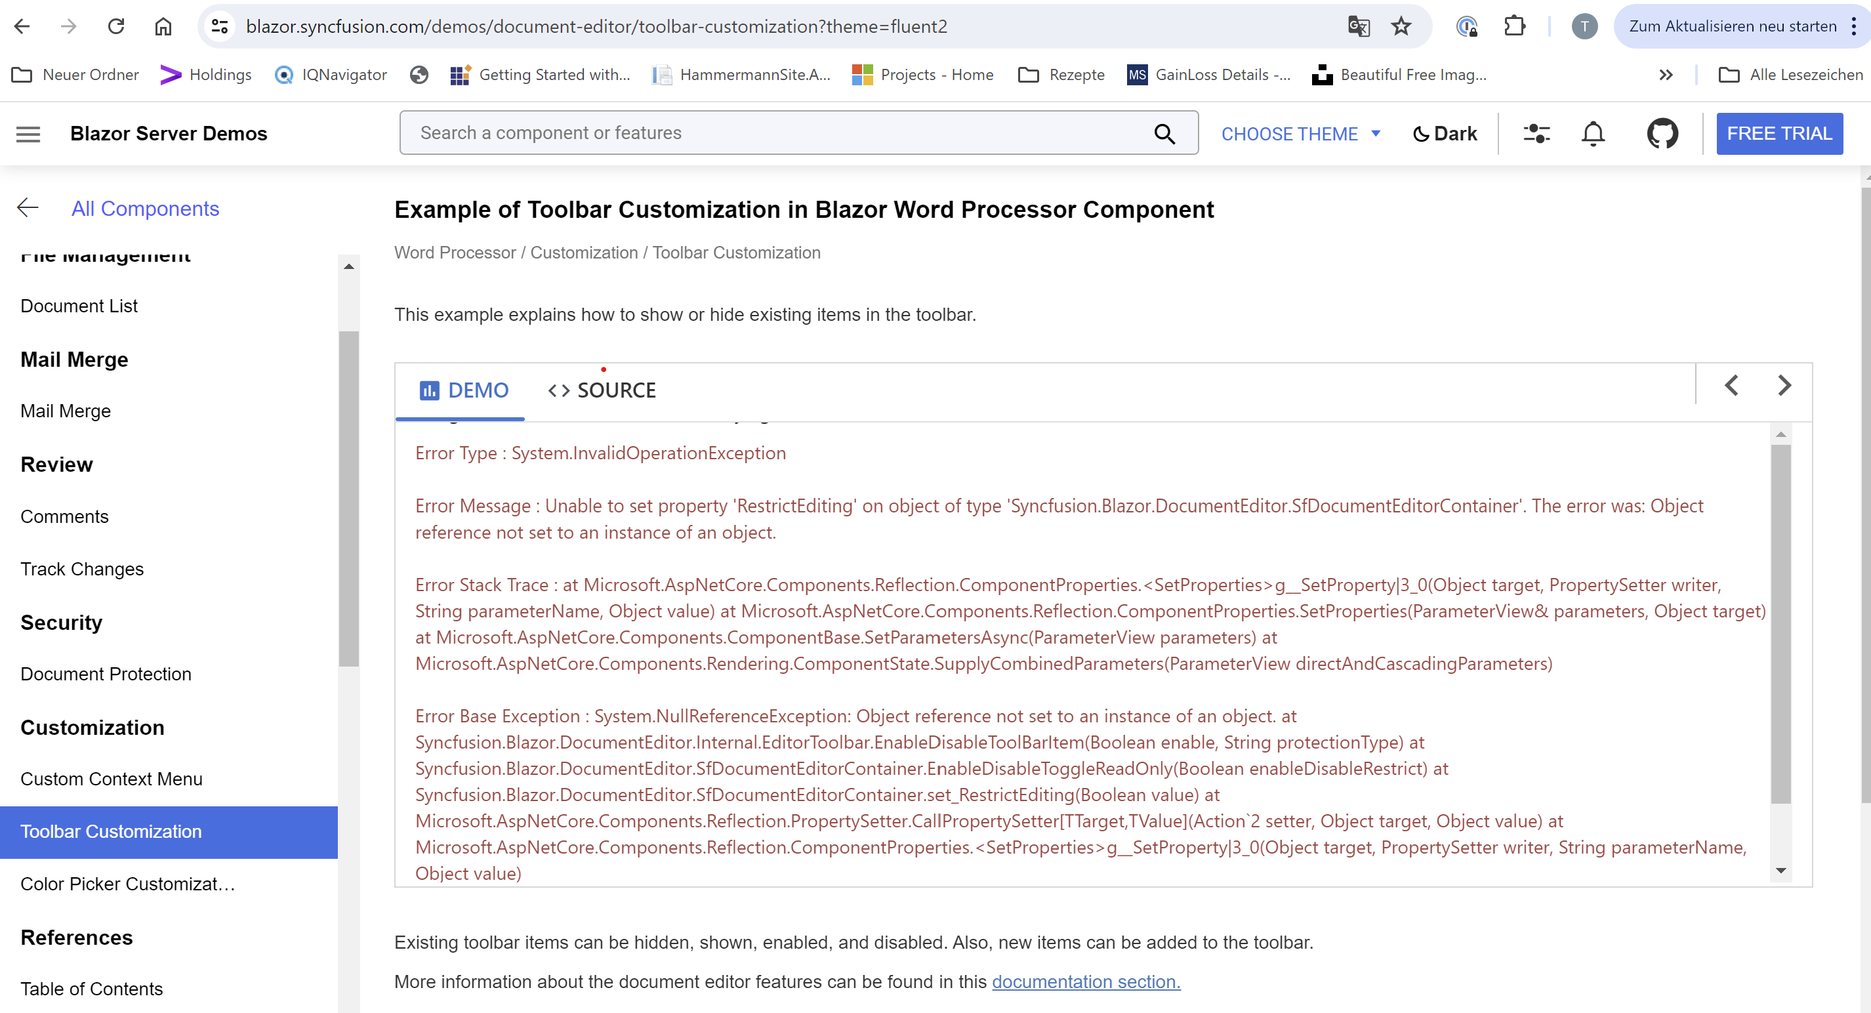Open Mail Merge sample in sidebar
This screenshot has width=1871, height=1013.
tap(66, 411)
